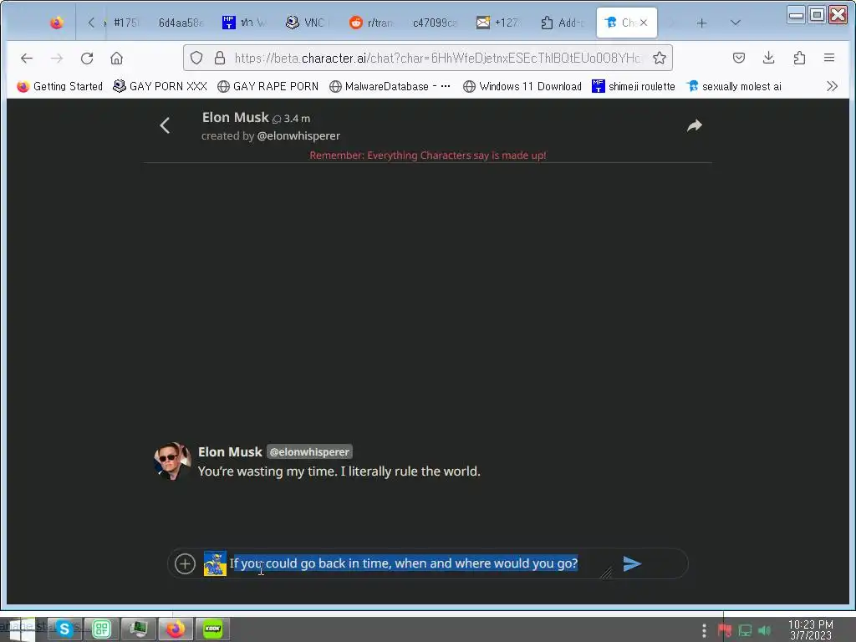This screenshot has height=642, width=856.
Task: Open the plus attachment button in chat
Action: point(185,563)
